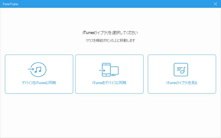The height and width of the screenshot is (138, 221).
Task: Click the lines beside the note in library icon
Action: tap(179, 69)
